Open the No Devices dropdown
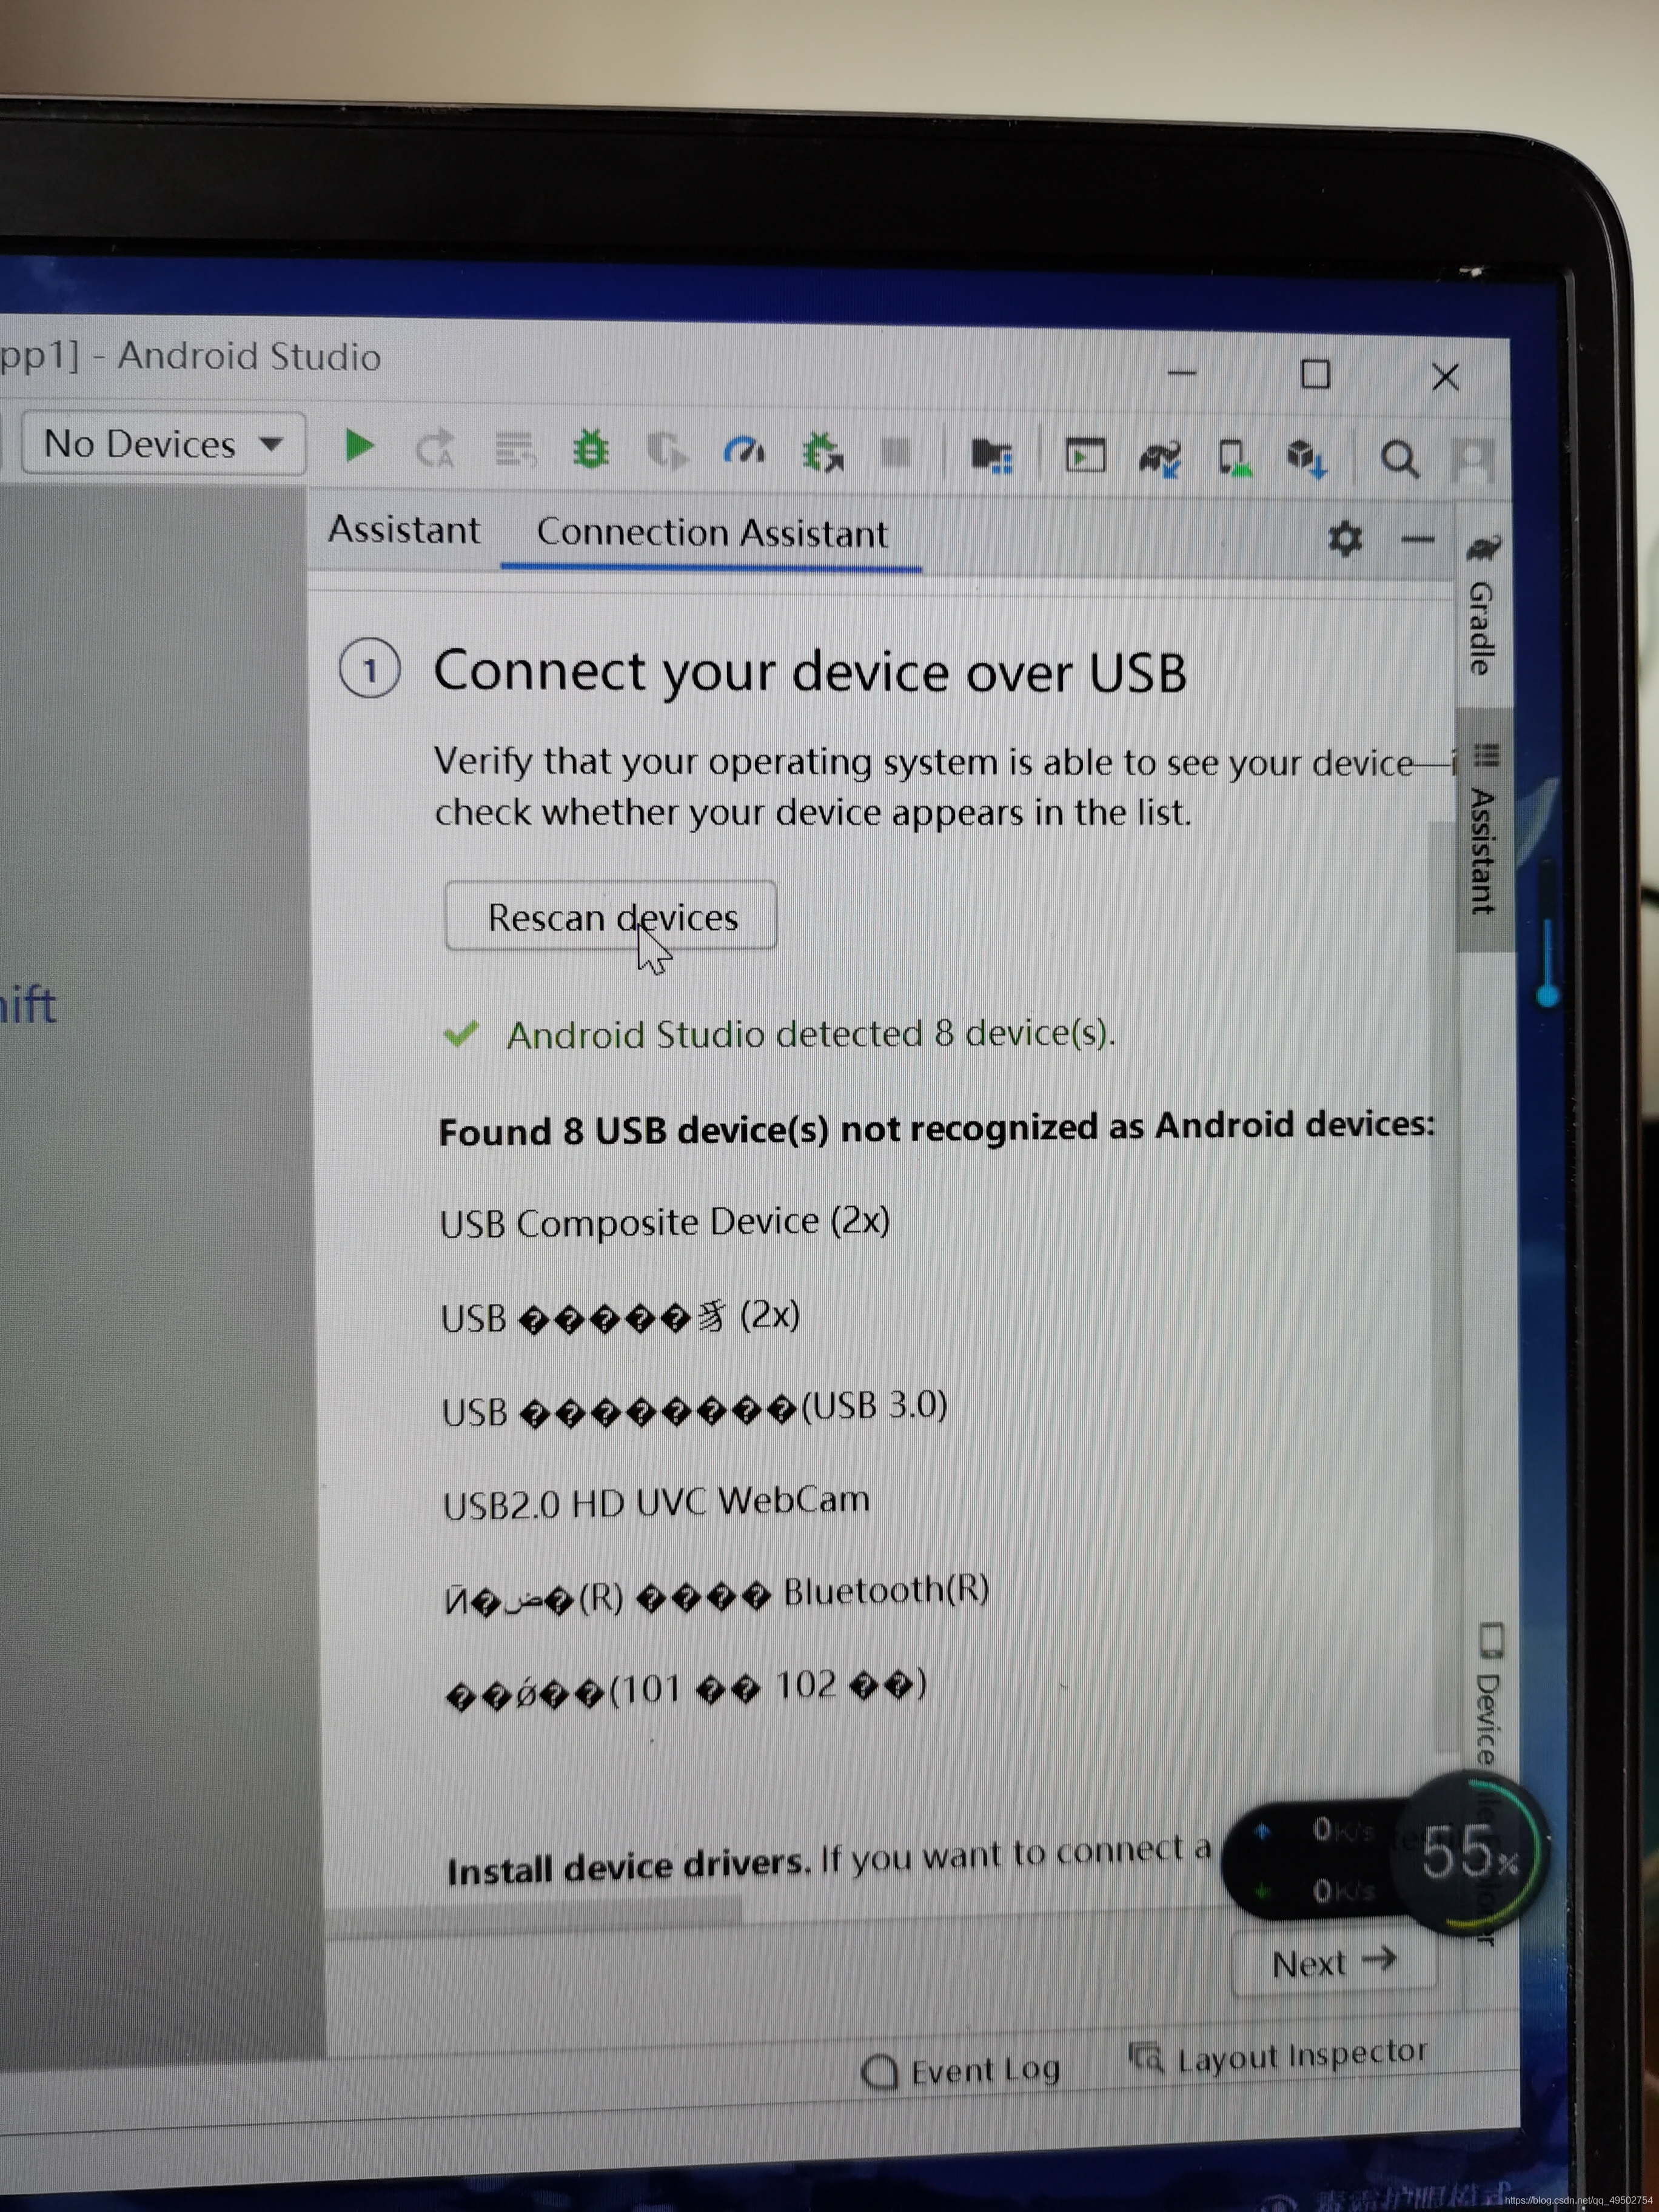Viewport: 1659px width, 2212px height. point(163,443)
